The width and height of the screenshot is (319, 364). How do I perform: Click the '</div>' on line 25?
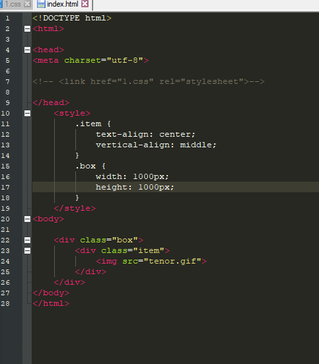90,272
